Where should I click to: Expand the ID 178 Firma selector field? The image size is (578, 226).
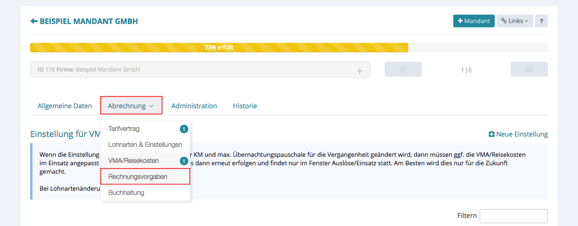(200, 70)
